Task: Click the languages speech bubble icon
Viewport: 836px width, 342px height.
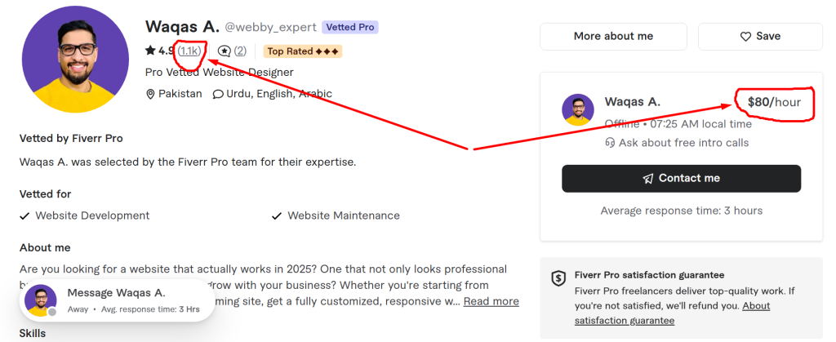Action: [218, 94]
